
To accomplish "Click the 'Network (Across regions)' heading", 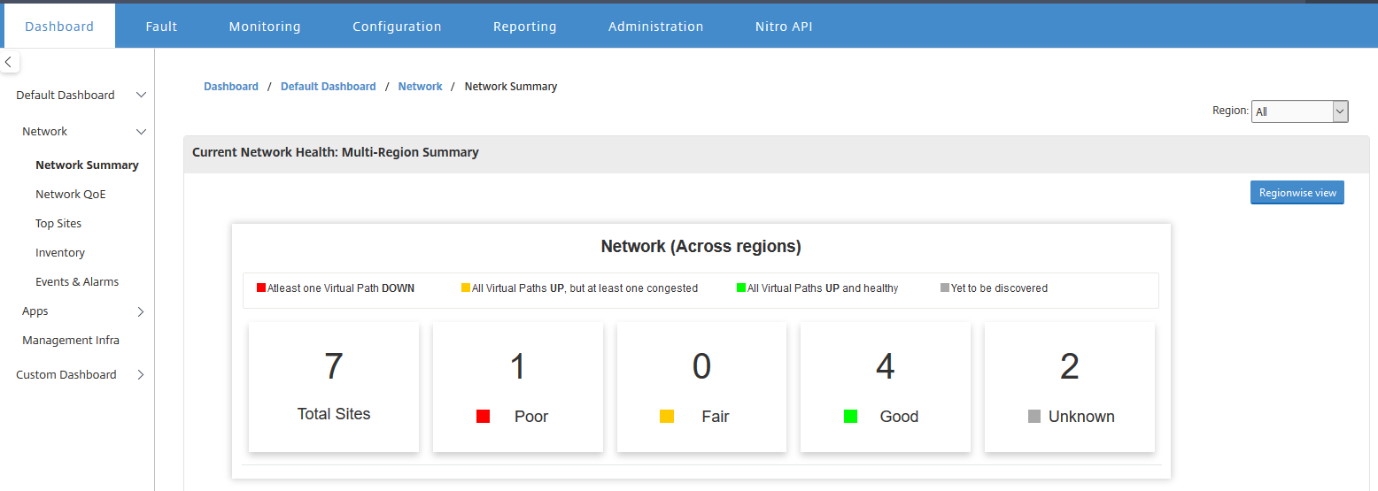I will 701,247.
